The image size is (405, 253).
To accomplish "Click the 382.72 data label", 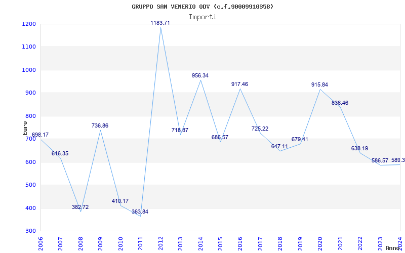I will (x=80, y=207).
